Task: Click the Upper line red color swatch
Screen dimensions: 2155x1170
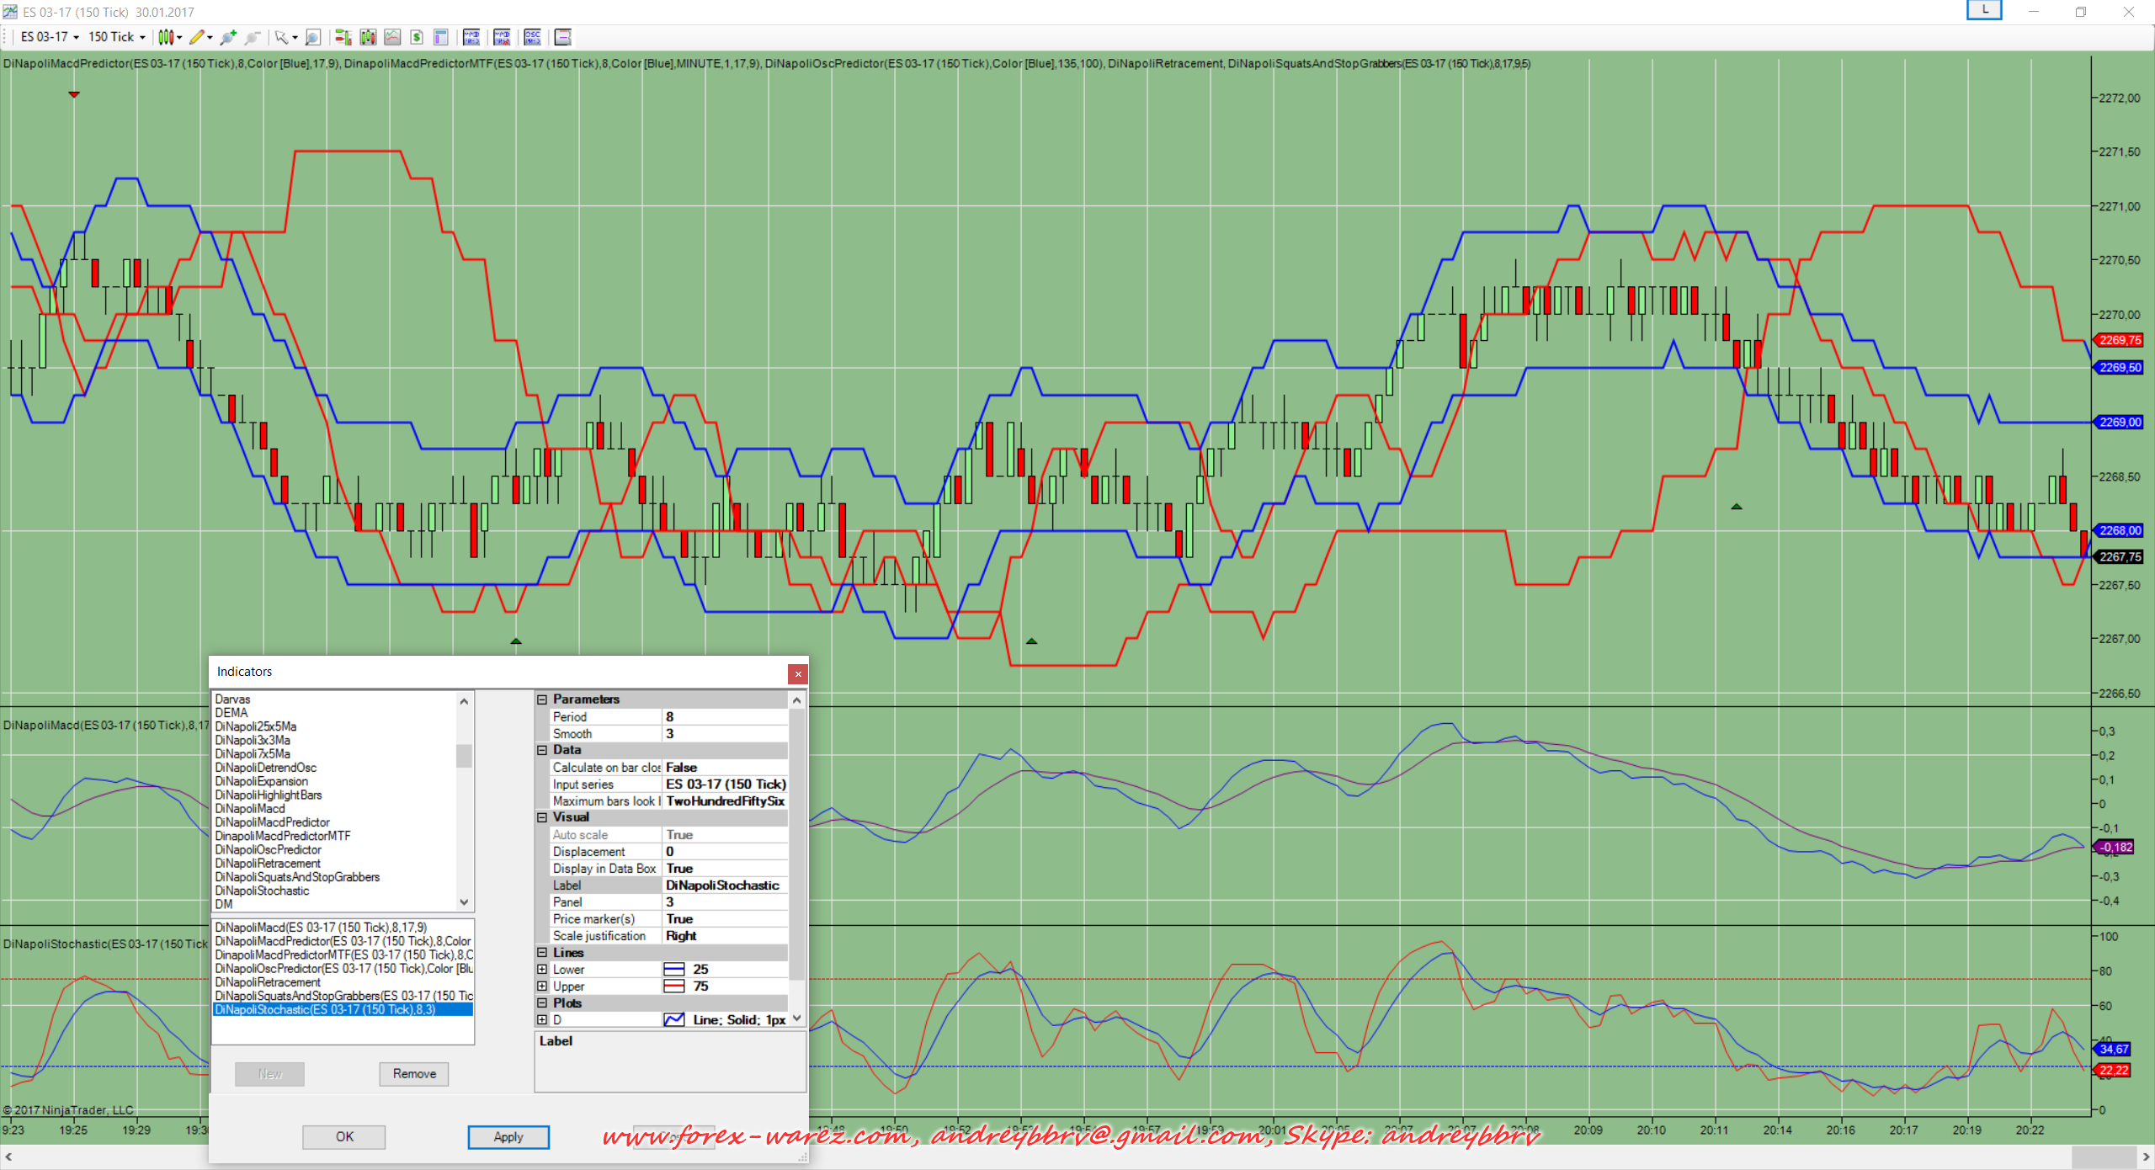Action: 674,987
